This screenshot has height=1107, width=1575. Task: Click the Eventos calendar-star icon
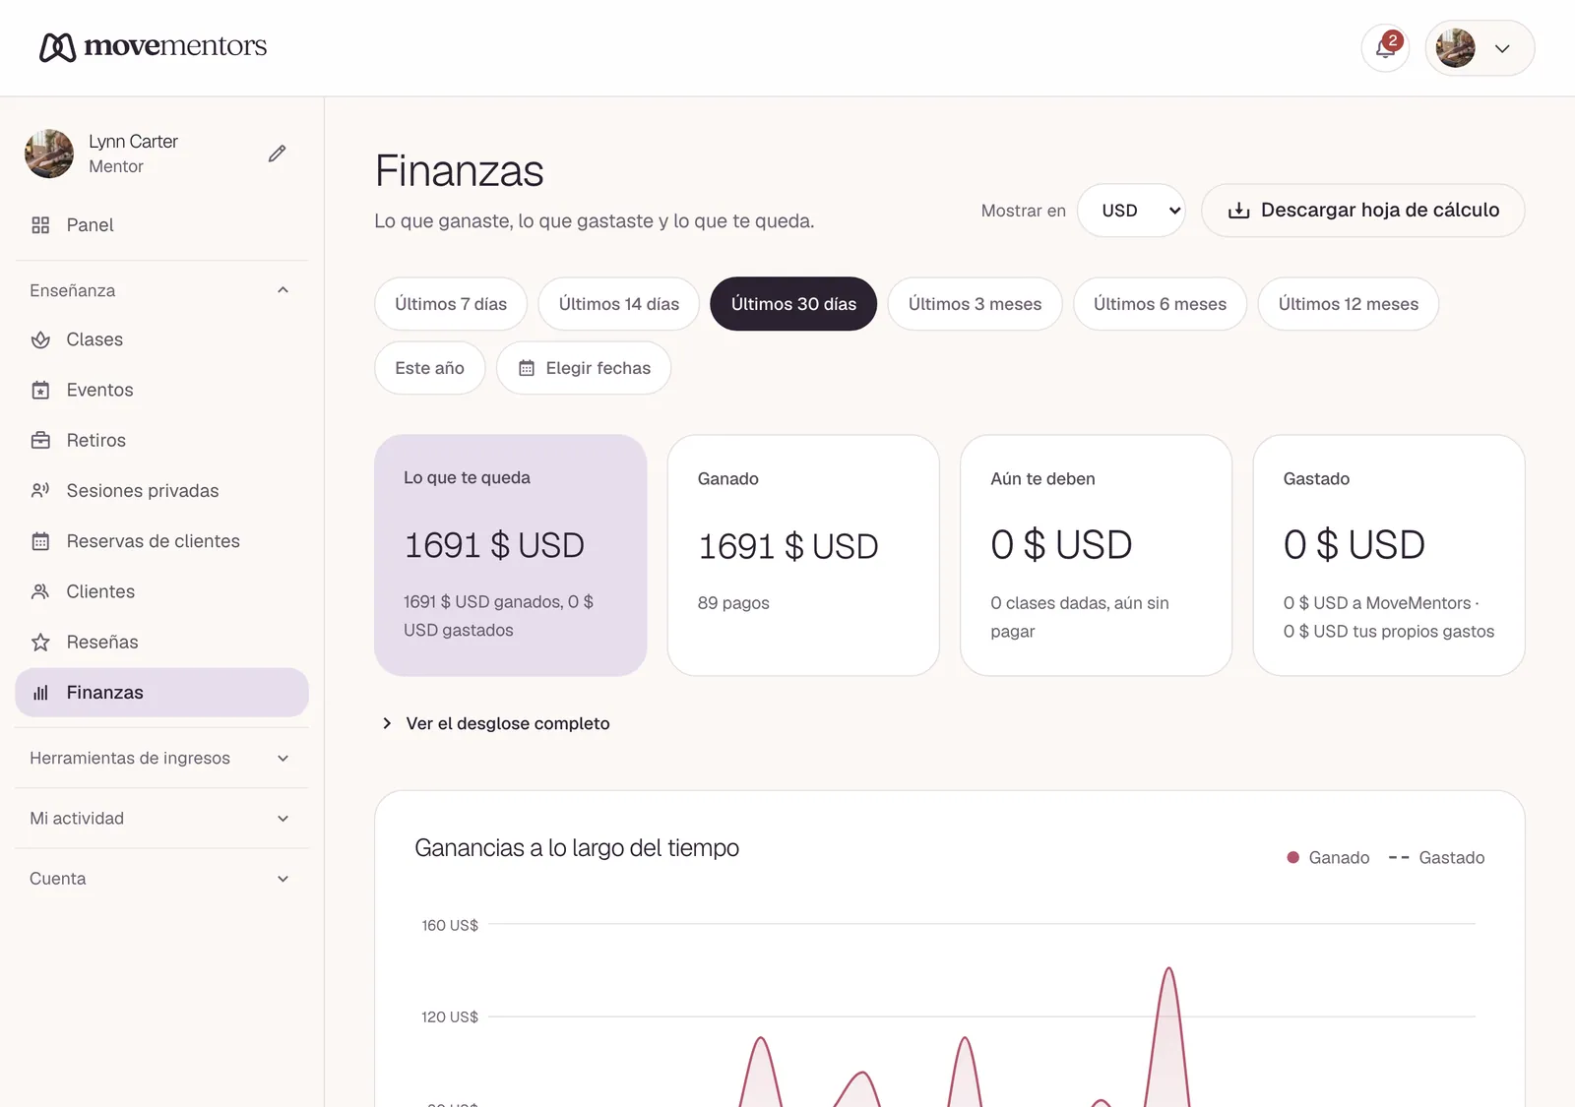click(40, 390)
